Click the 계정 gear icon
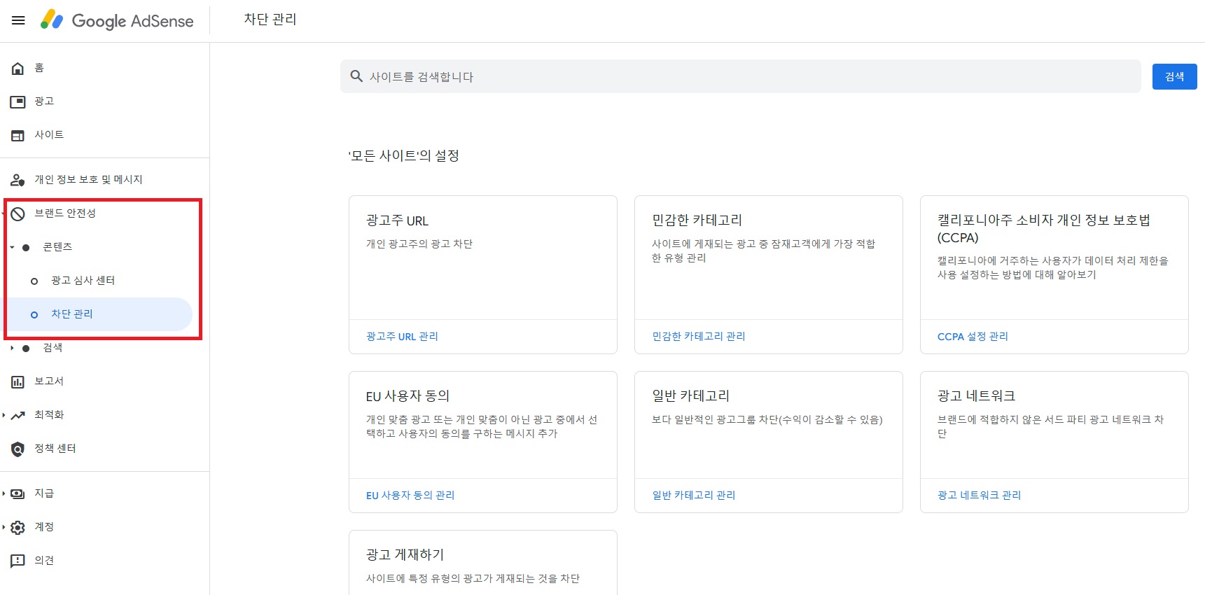 (x=18, y=528)
